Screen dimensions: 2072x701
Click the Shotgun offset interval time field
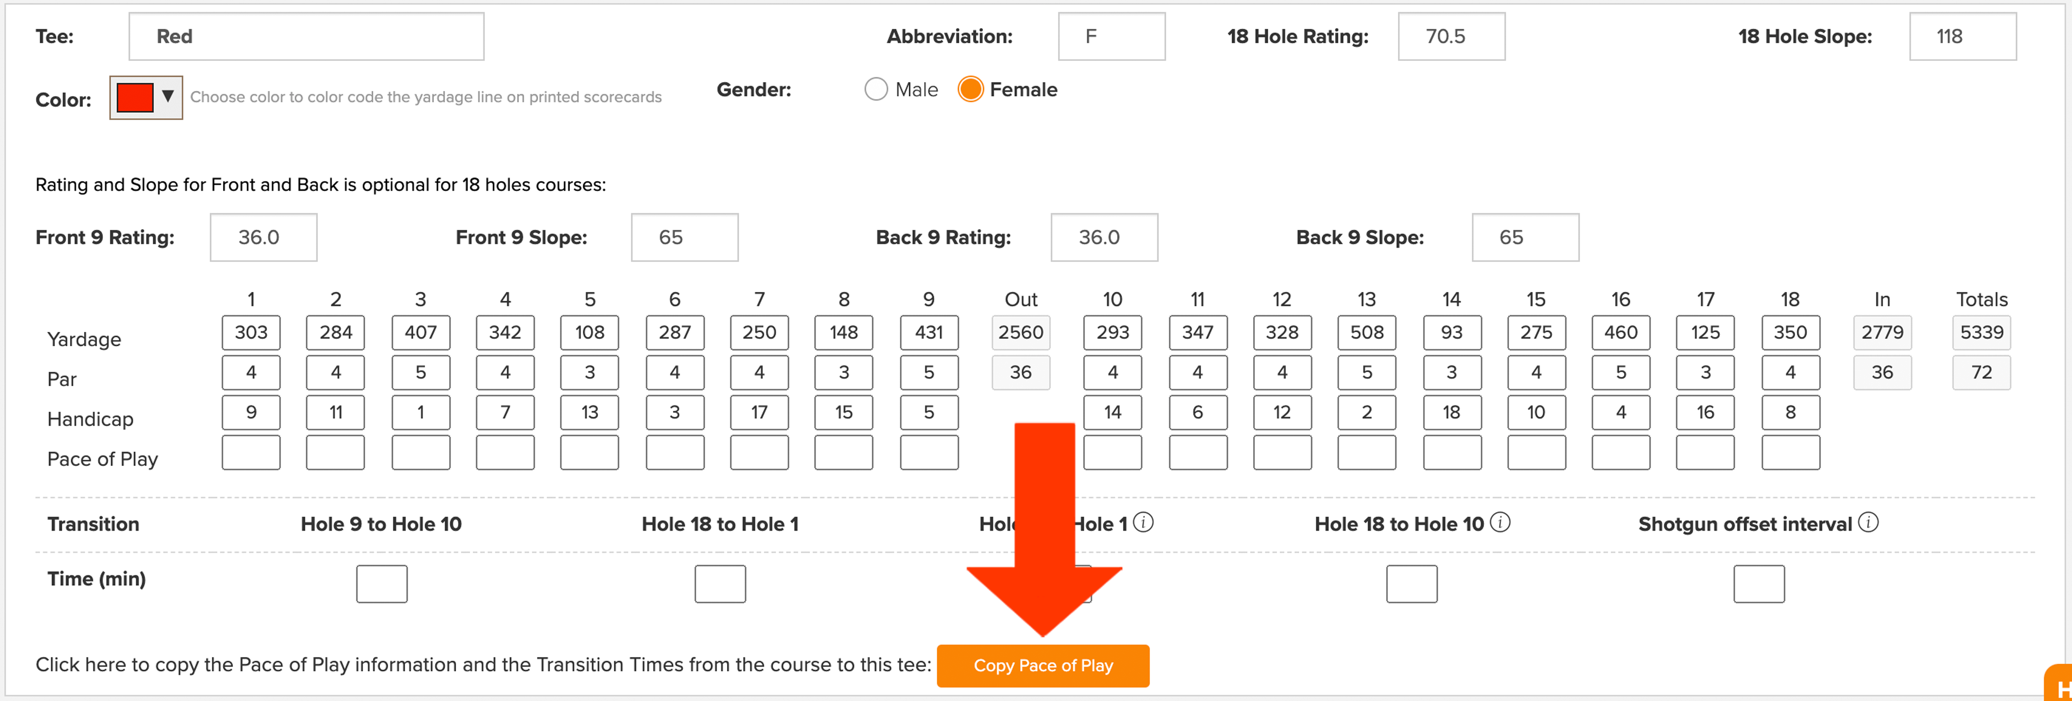click(x=1759, y=584)
